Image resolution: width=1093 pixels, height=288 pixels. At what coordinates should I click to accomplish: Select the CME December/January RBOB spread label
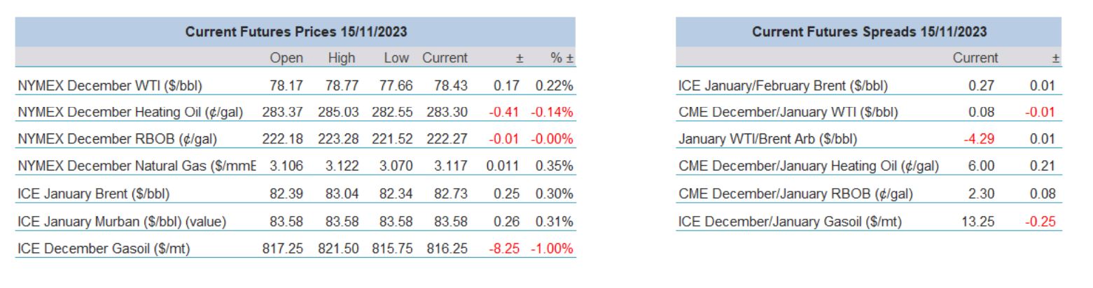click(x=795, y=193)
